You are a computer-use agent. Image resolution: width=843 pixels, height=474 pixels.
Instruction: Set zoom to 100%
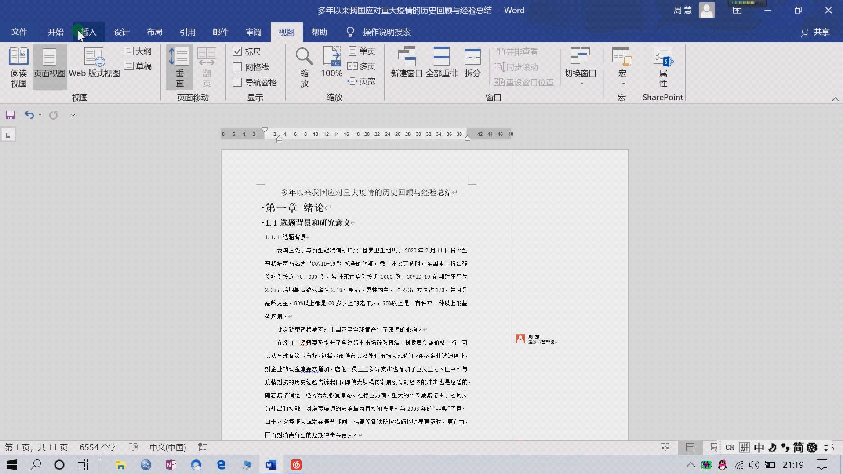point(331,66)
